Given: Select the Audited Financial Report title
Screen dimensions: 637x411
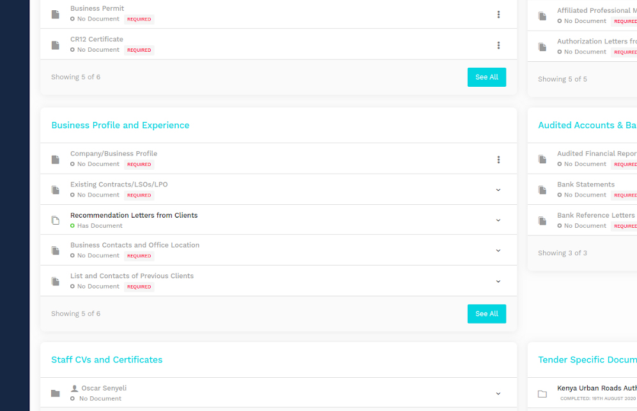Looking at the screenshot, I should (597, 154).
